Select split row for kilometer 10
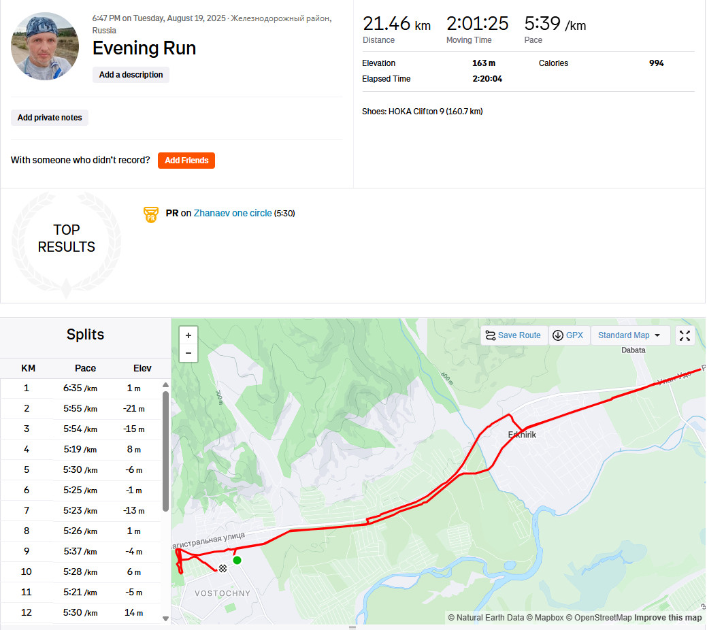Viewport: 707px width, 630px height. [81, 571]
